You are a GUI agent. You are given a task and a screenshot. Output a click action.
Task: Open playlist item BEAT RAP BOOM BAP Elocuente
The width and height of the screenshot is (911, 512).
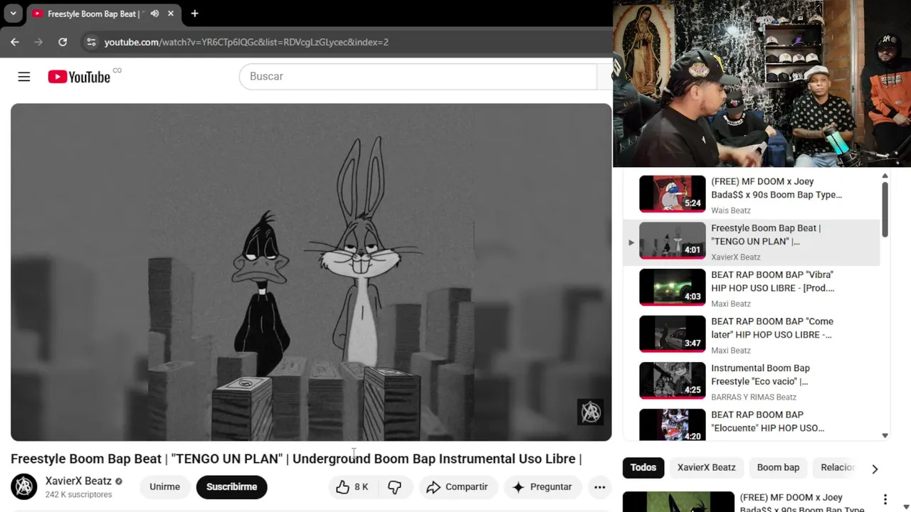751,425
